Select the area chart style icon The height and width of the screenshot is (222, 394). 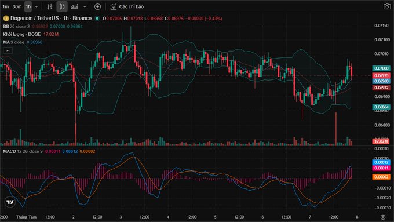(74, 7)
